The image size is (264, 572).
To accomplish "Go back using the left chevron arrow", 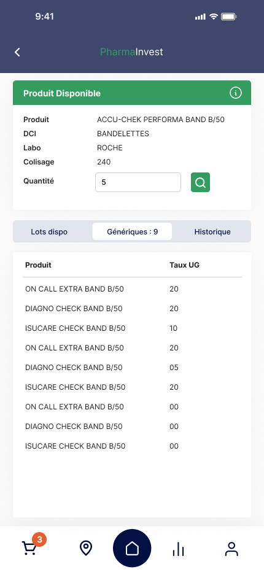I will [17, 52].
